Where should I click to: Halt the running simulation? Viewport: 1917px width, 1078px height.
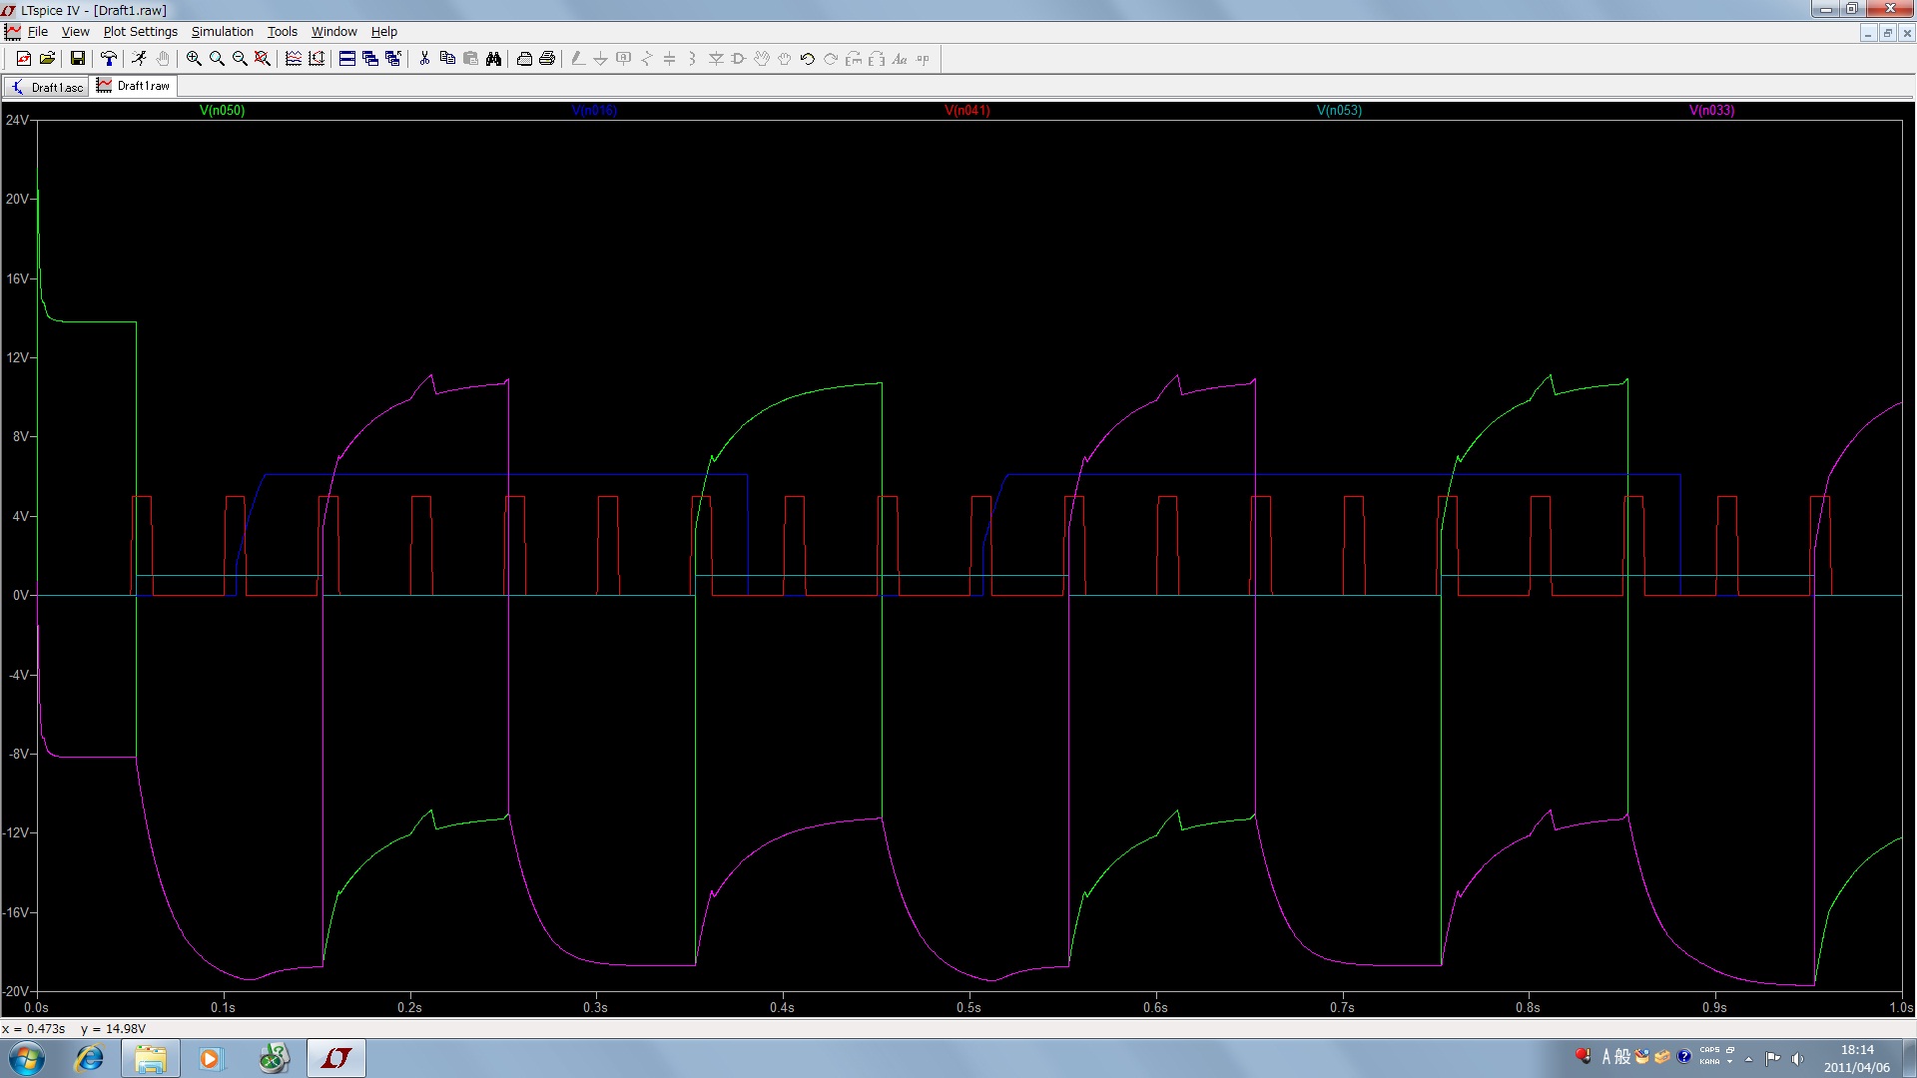[x=161, y=59]
